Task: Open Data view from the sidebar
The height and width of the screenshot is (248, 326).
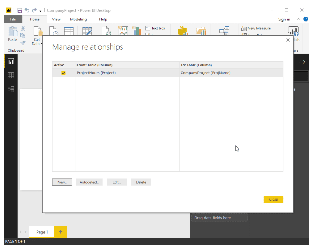Action: click(x=10, y=75)
